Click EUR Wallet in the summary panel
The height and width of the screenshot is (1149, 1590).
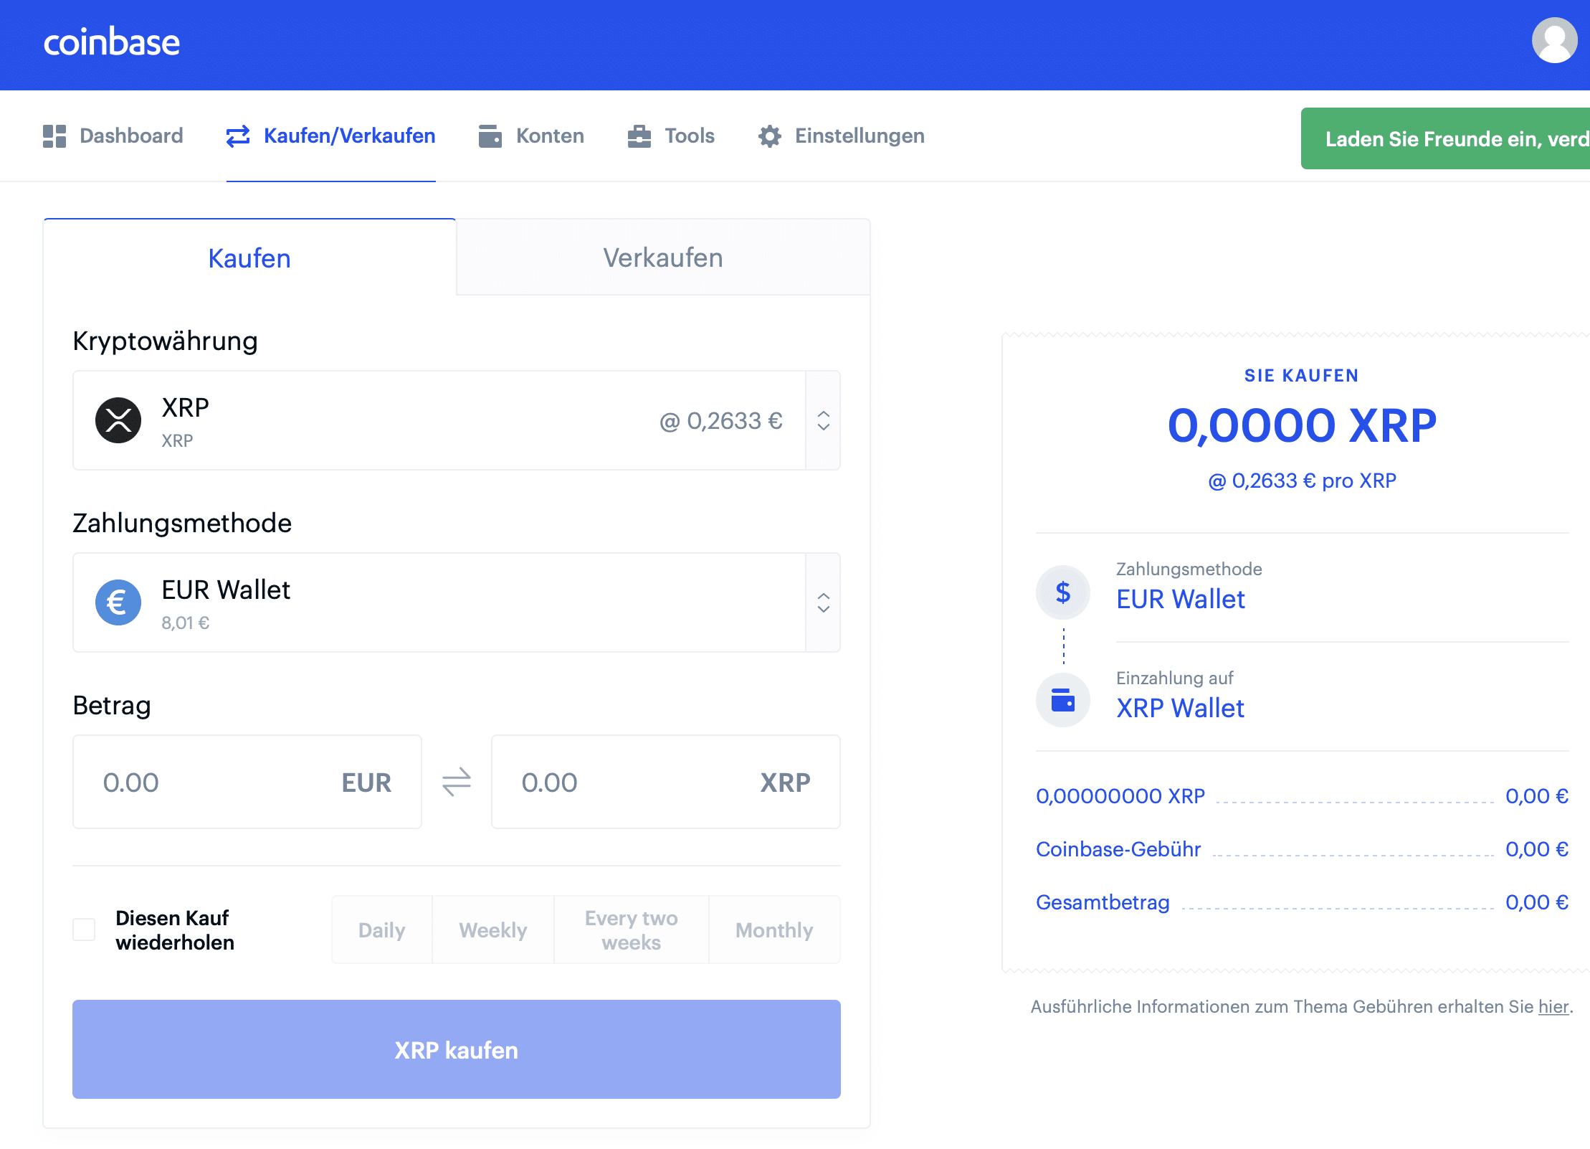[x=1181, y=600]
